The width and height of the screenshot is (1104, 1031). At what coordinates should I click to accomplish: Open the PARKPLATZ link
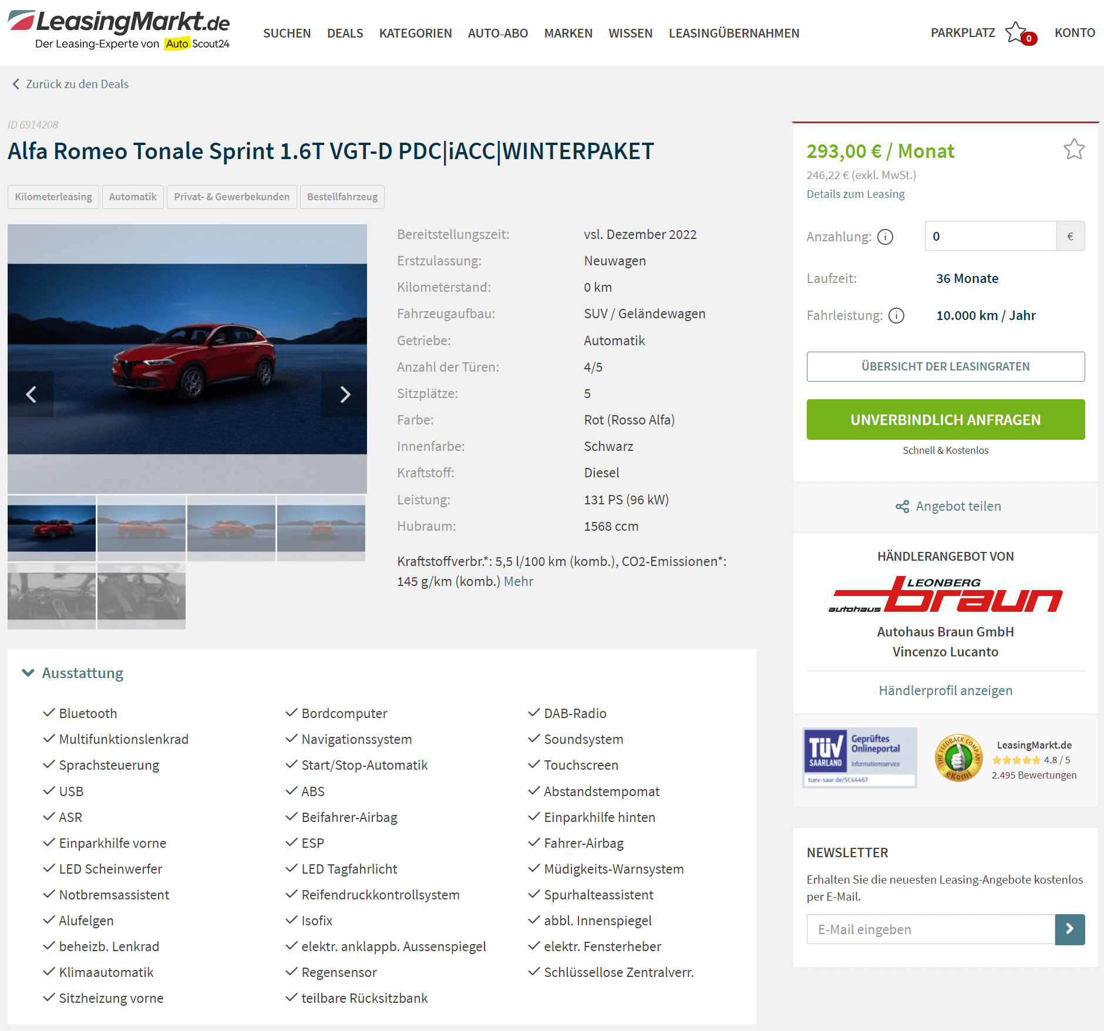[x=963, y=33]
